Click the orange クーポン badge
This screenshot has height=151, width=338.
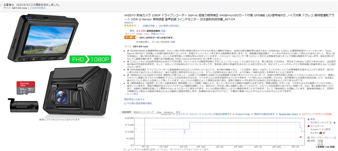tap(130, 37)
